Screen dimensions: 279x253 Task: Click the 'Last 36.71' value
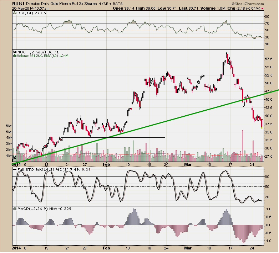point(188,8)
